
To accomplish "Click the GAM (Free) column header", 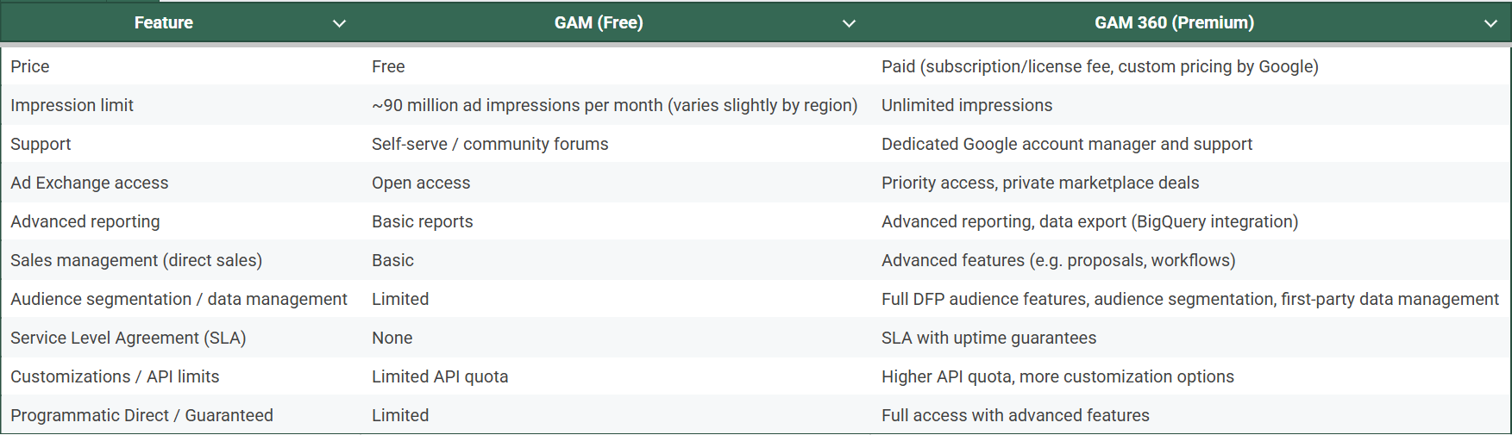I will tap(599, 23).
